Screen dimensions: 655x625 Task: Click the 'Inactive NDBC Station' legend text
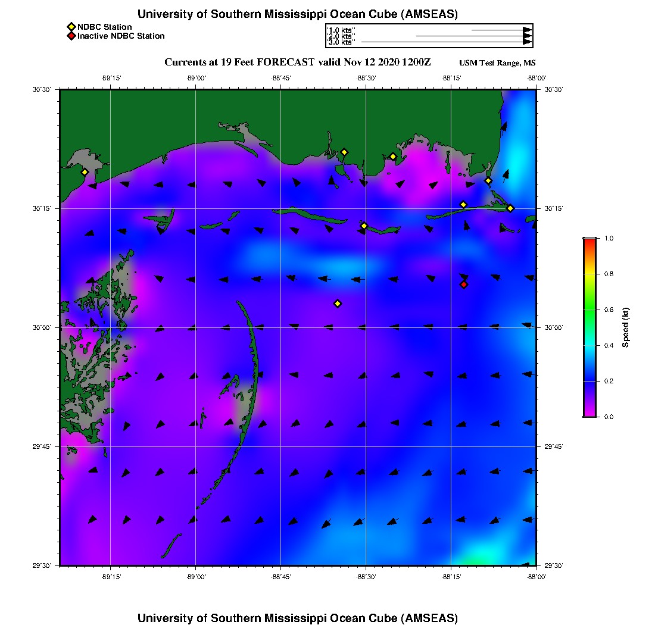121,36
